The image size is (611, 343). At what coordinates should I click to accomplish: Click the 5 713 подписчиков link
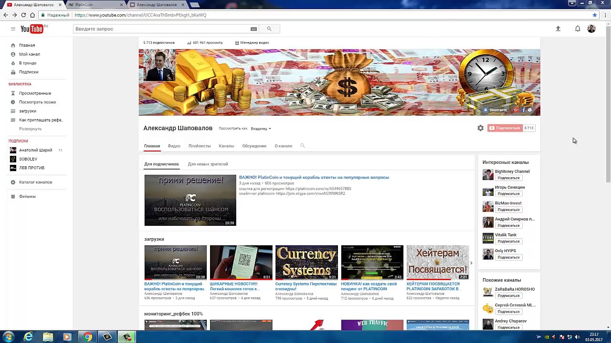(159, 43)
